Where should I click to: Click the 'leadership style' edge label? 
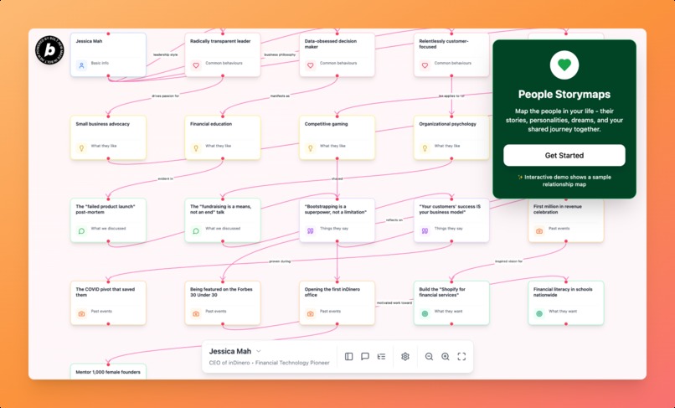tap(165, 54)
